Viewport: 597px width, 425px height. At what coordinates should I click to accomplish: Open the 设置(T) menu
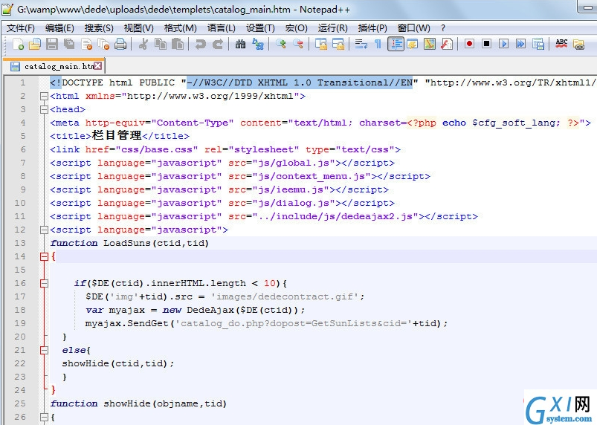pos(260,28)
